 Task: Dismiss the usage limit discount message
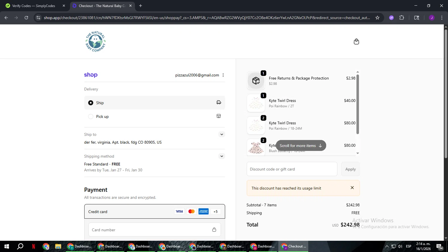coord(352,188)
